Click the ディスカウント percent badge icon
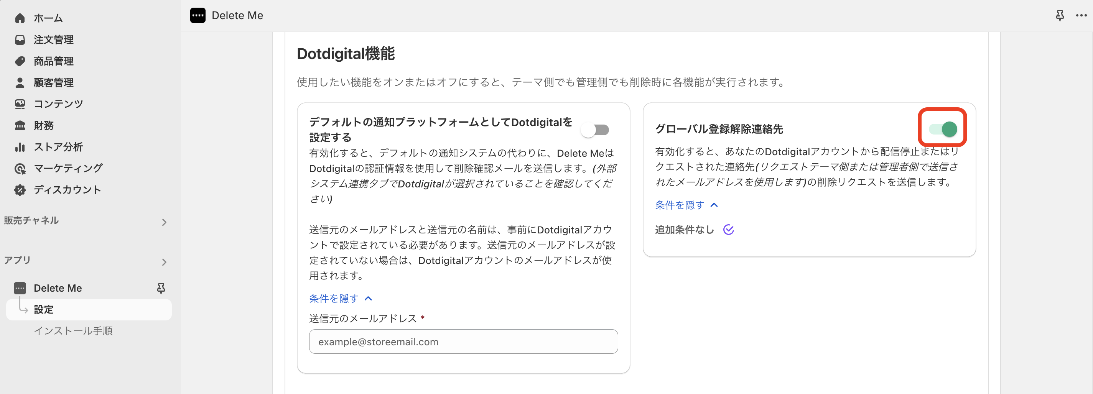Image resolution: width=1093 pixels, height=394 pixels. pos(20,190)
